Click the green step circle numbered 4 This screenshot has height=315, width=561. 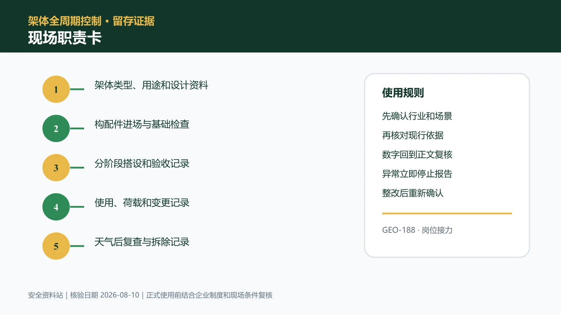click(56, 207)
